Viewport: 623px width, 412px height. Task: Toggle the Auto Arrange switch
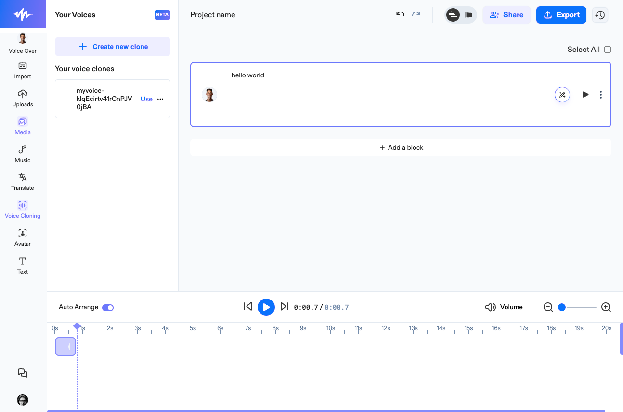tap(108, 307)
